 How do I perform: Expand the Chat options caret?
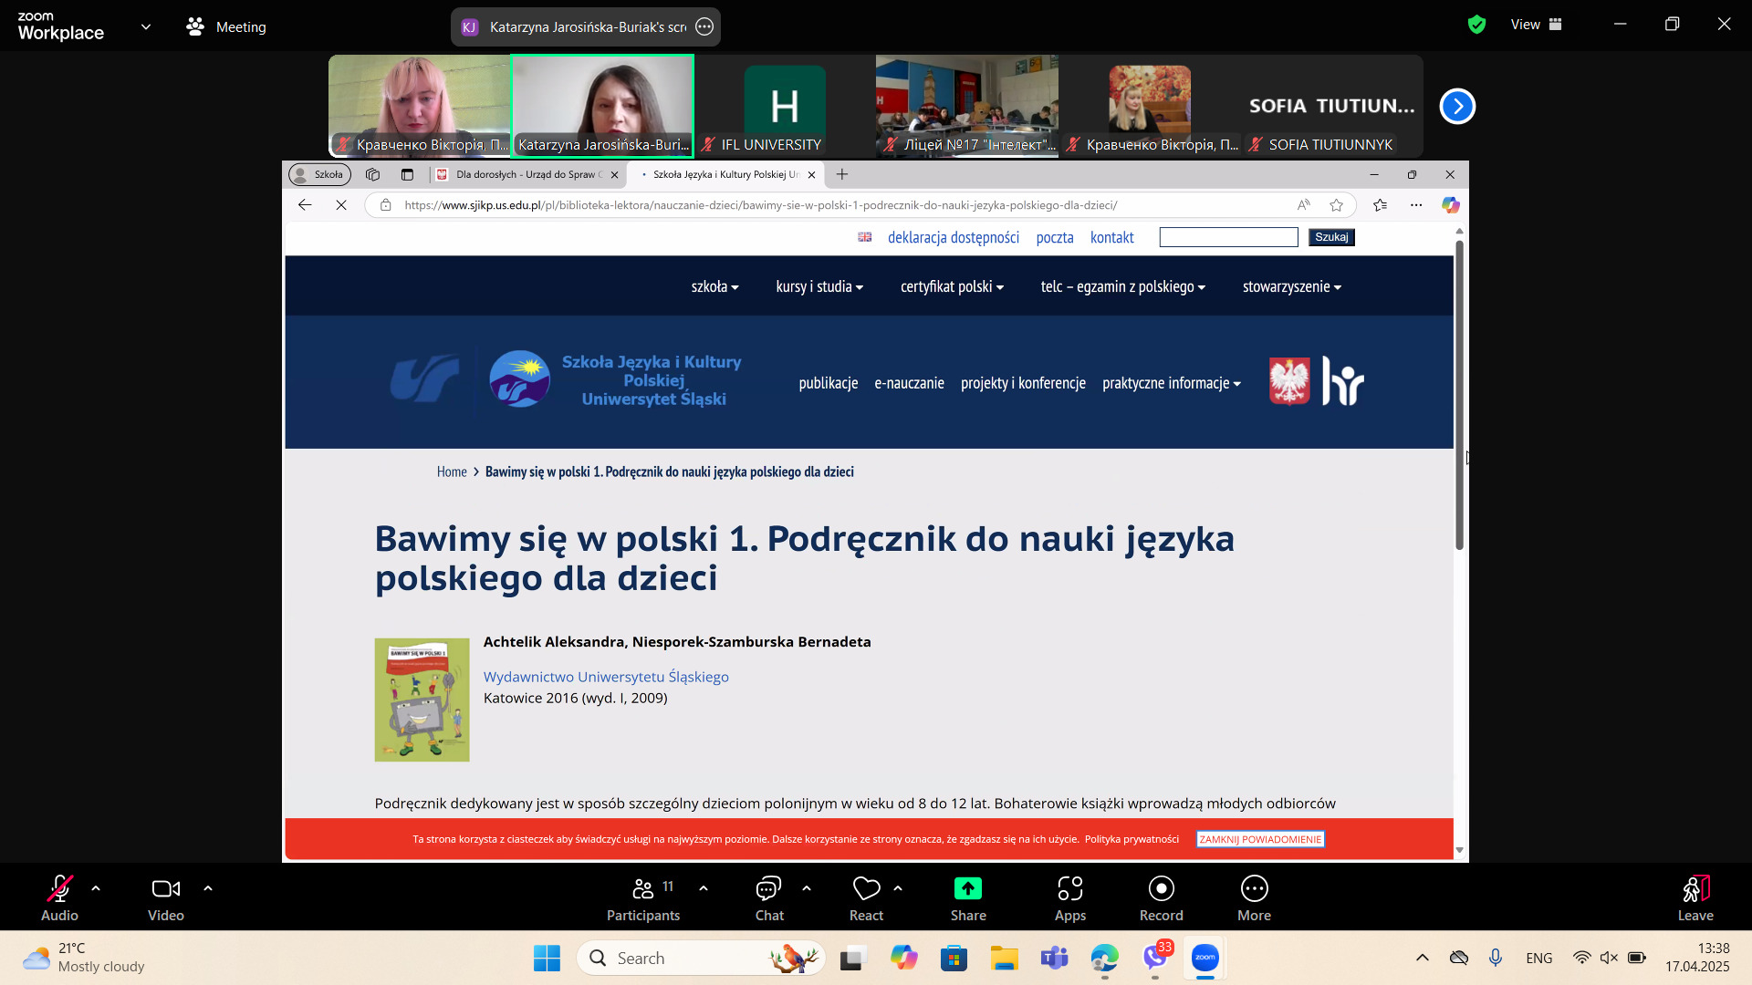[807, 888]
